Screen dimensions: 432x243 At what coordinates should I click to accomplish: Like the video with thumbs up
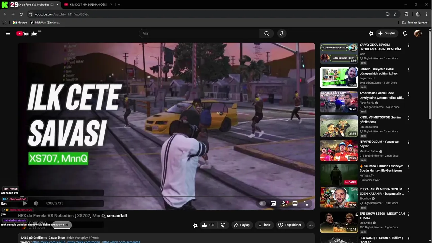pos(208,225)
